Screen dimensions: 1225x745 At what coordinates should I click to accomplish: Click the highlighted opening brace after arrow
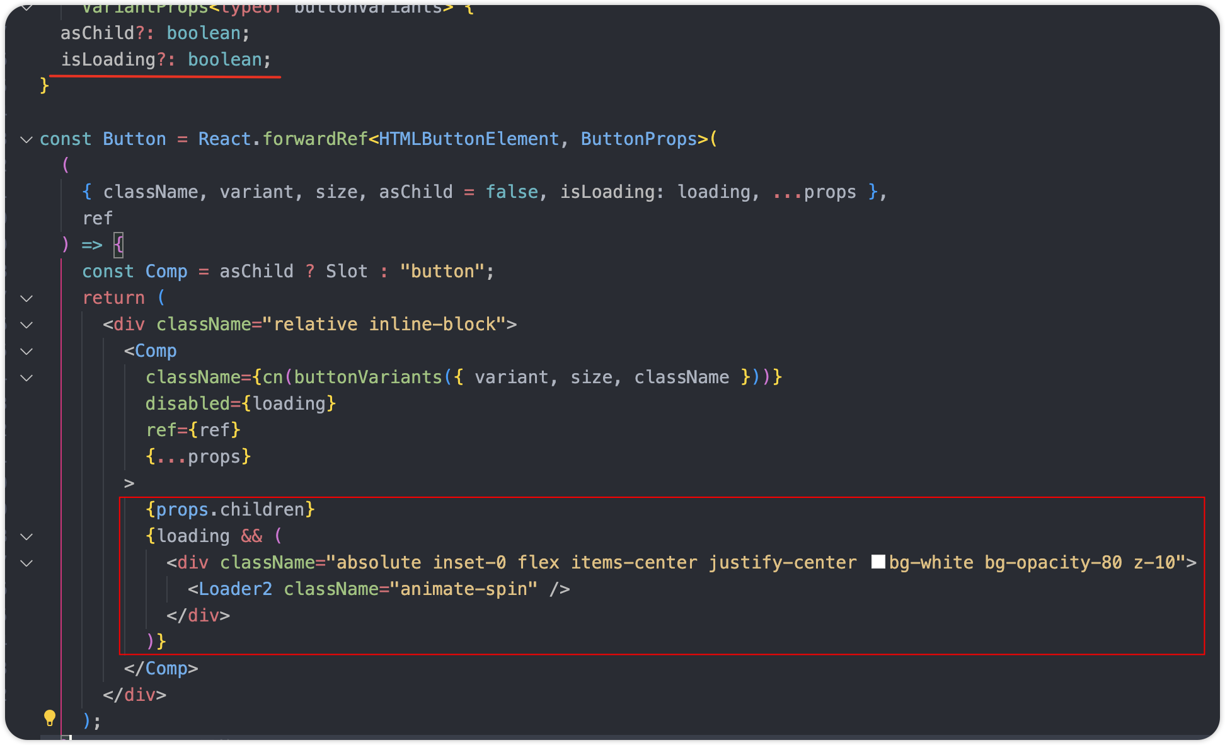[118, 245]
